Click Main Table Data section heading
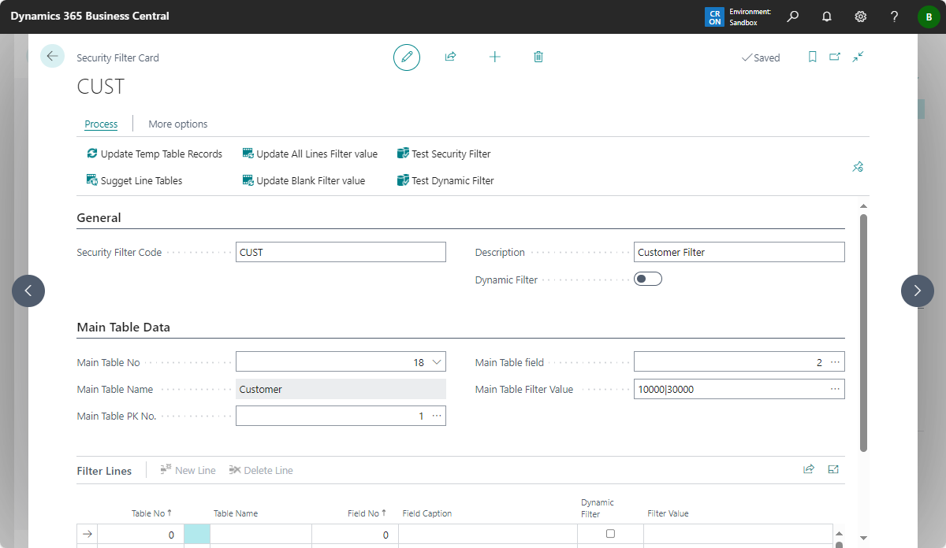The height and width of the screenshot is (548, 946). [x=123, y=327]
